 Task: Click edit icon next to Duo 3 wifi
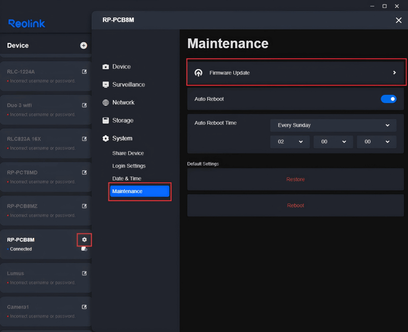(x=85, y=105)
